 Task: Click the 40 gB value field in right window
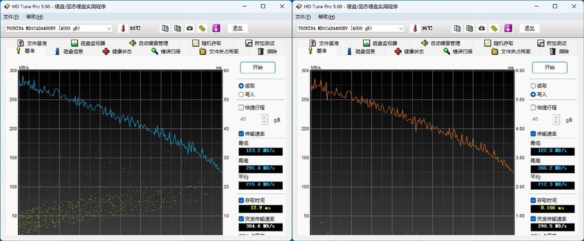tap(540, 119)
